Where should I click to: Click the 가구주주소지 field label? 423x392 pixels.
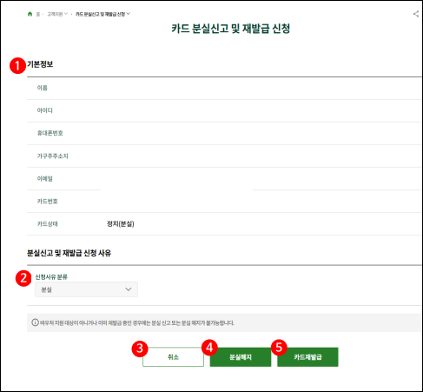[x=53, y=156]
